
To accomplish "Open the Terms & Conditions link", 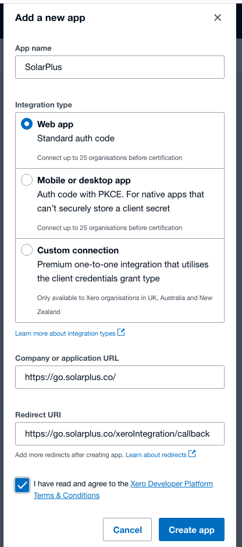I will [66, 496].
